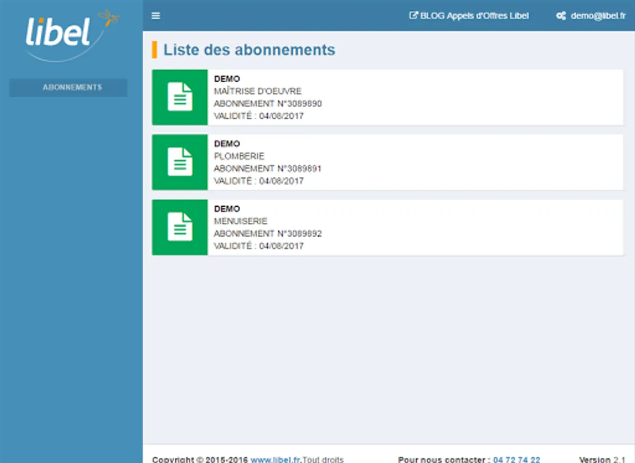Open the green document icon for Maîtrise d'oeuvre
The width and height of the screenshot is (635, 463).
click(180, 97)
